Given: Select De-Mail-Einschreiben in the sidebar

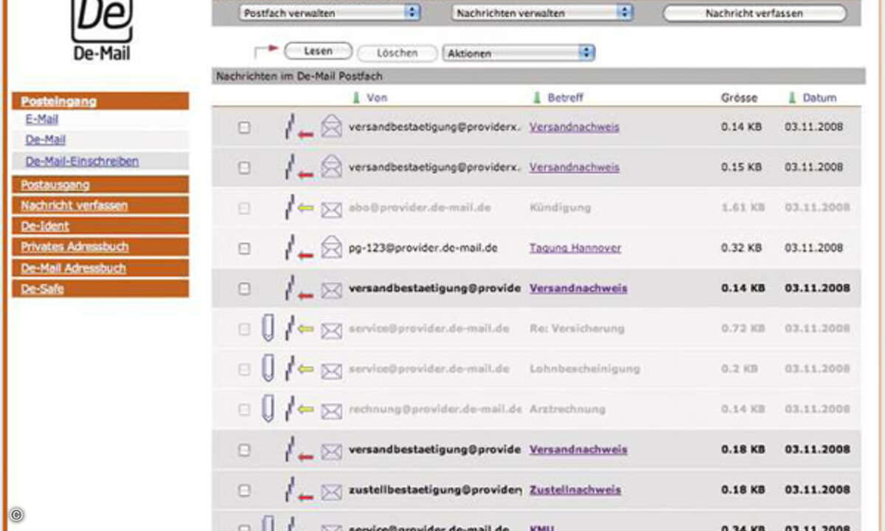Looking at the screenshot, I should pos(82,161).
